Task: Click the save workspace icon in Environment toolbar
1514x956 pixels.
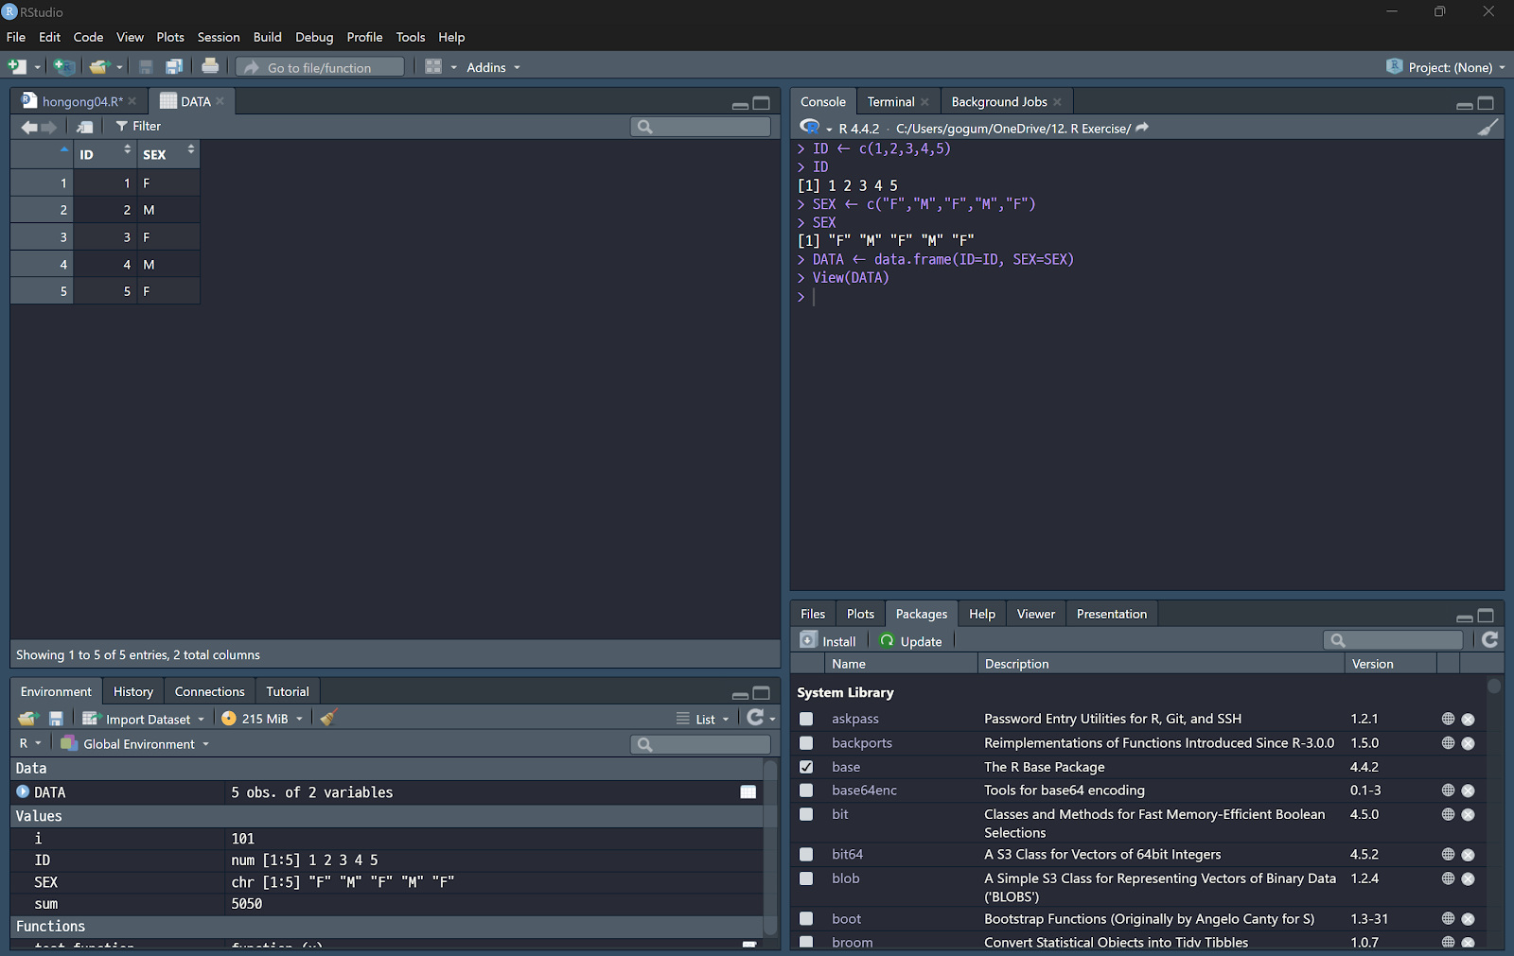Action: click(x=56, y=719)
